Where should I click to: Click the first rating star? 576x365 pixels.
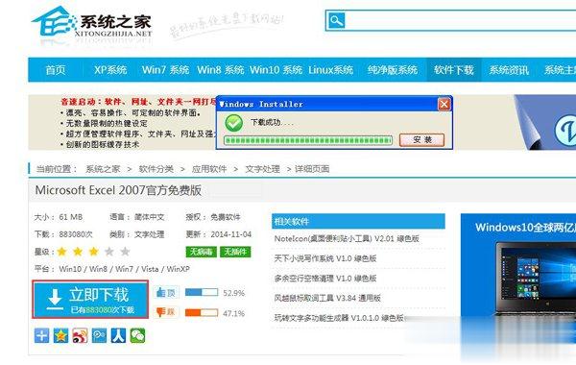[x=62, y=252]
